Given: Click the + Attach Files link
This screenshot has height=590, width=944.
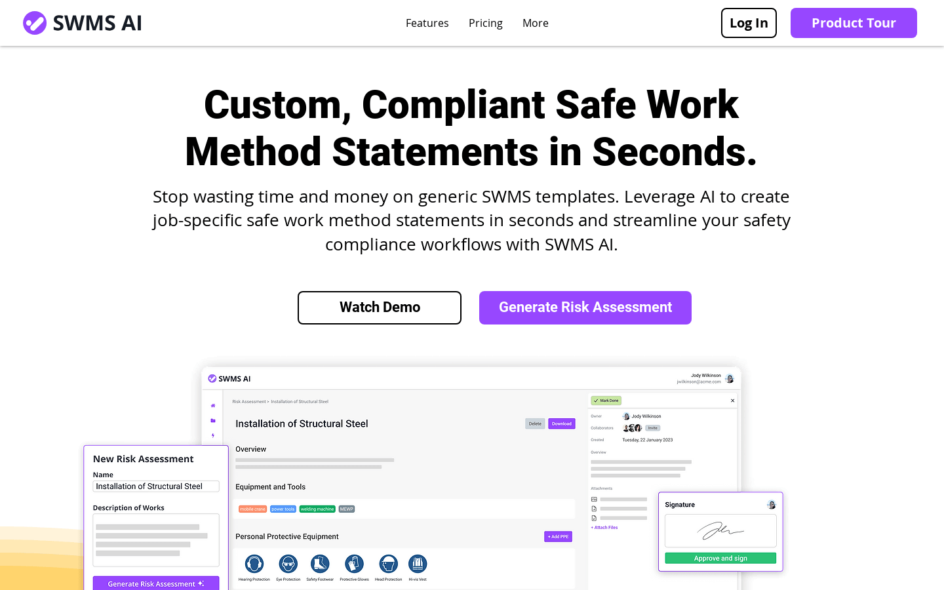Looking at the screenshot, I should point(604,527).
